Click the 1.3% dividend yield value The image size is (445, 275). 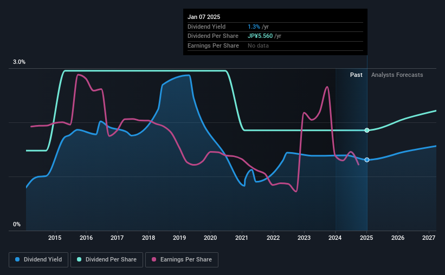[254, 27]
